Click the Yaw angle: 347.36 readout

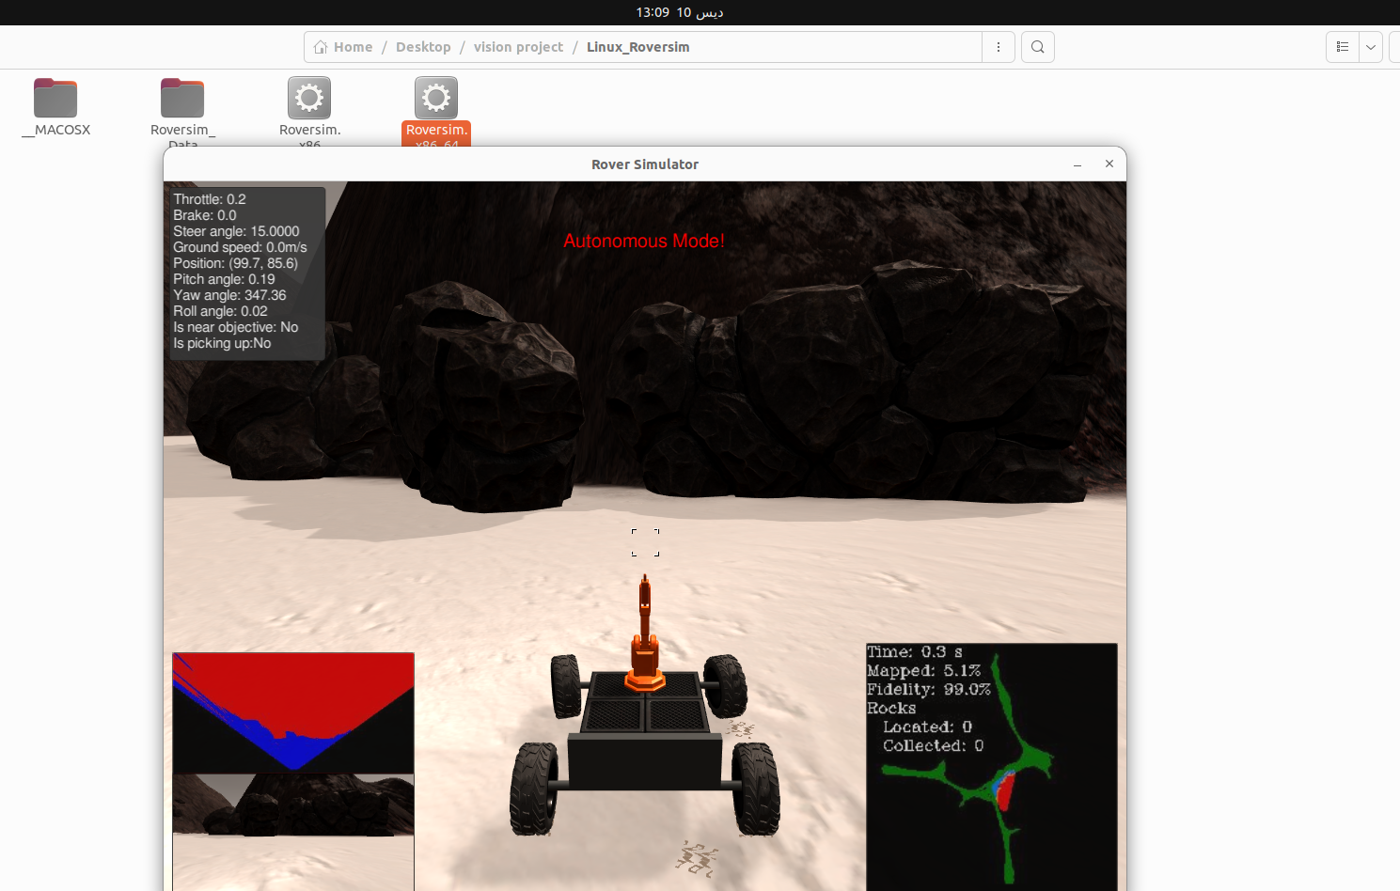(229, 295)
